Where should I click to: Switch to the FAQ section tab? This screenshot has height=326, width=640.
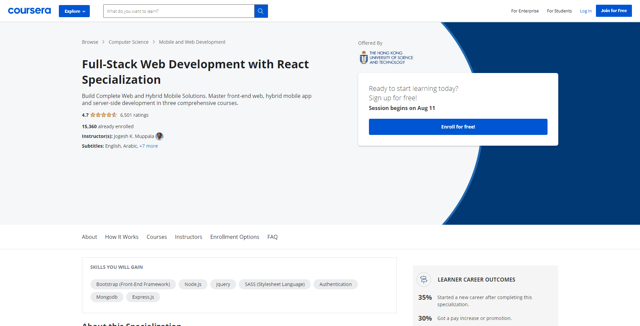(272, 237)
